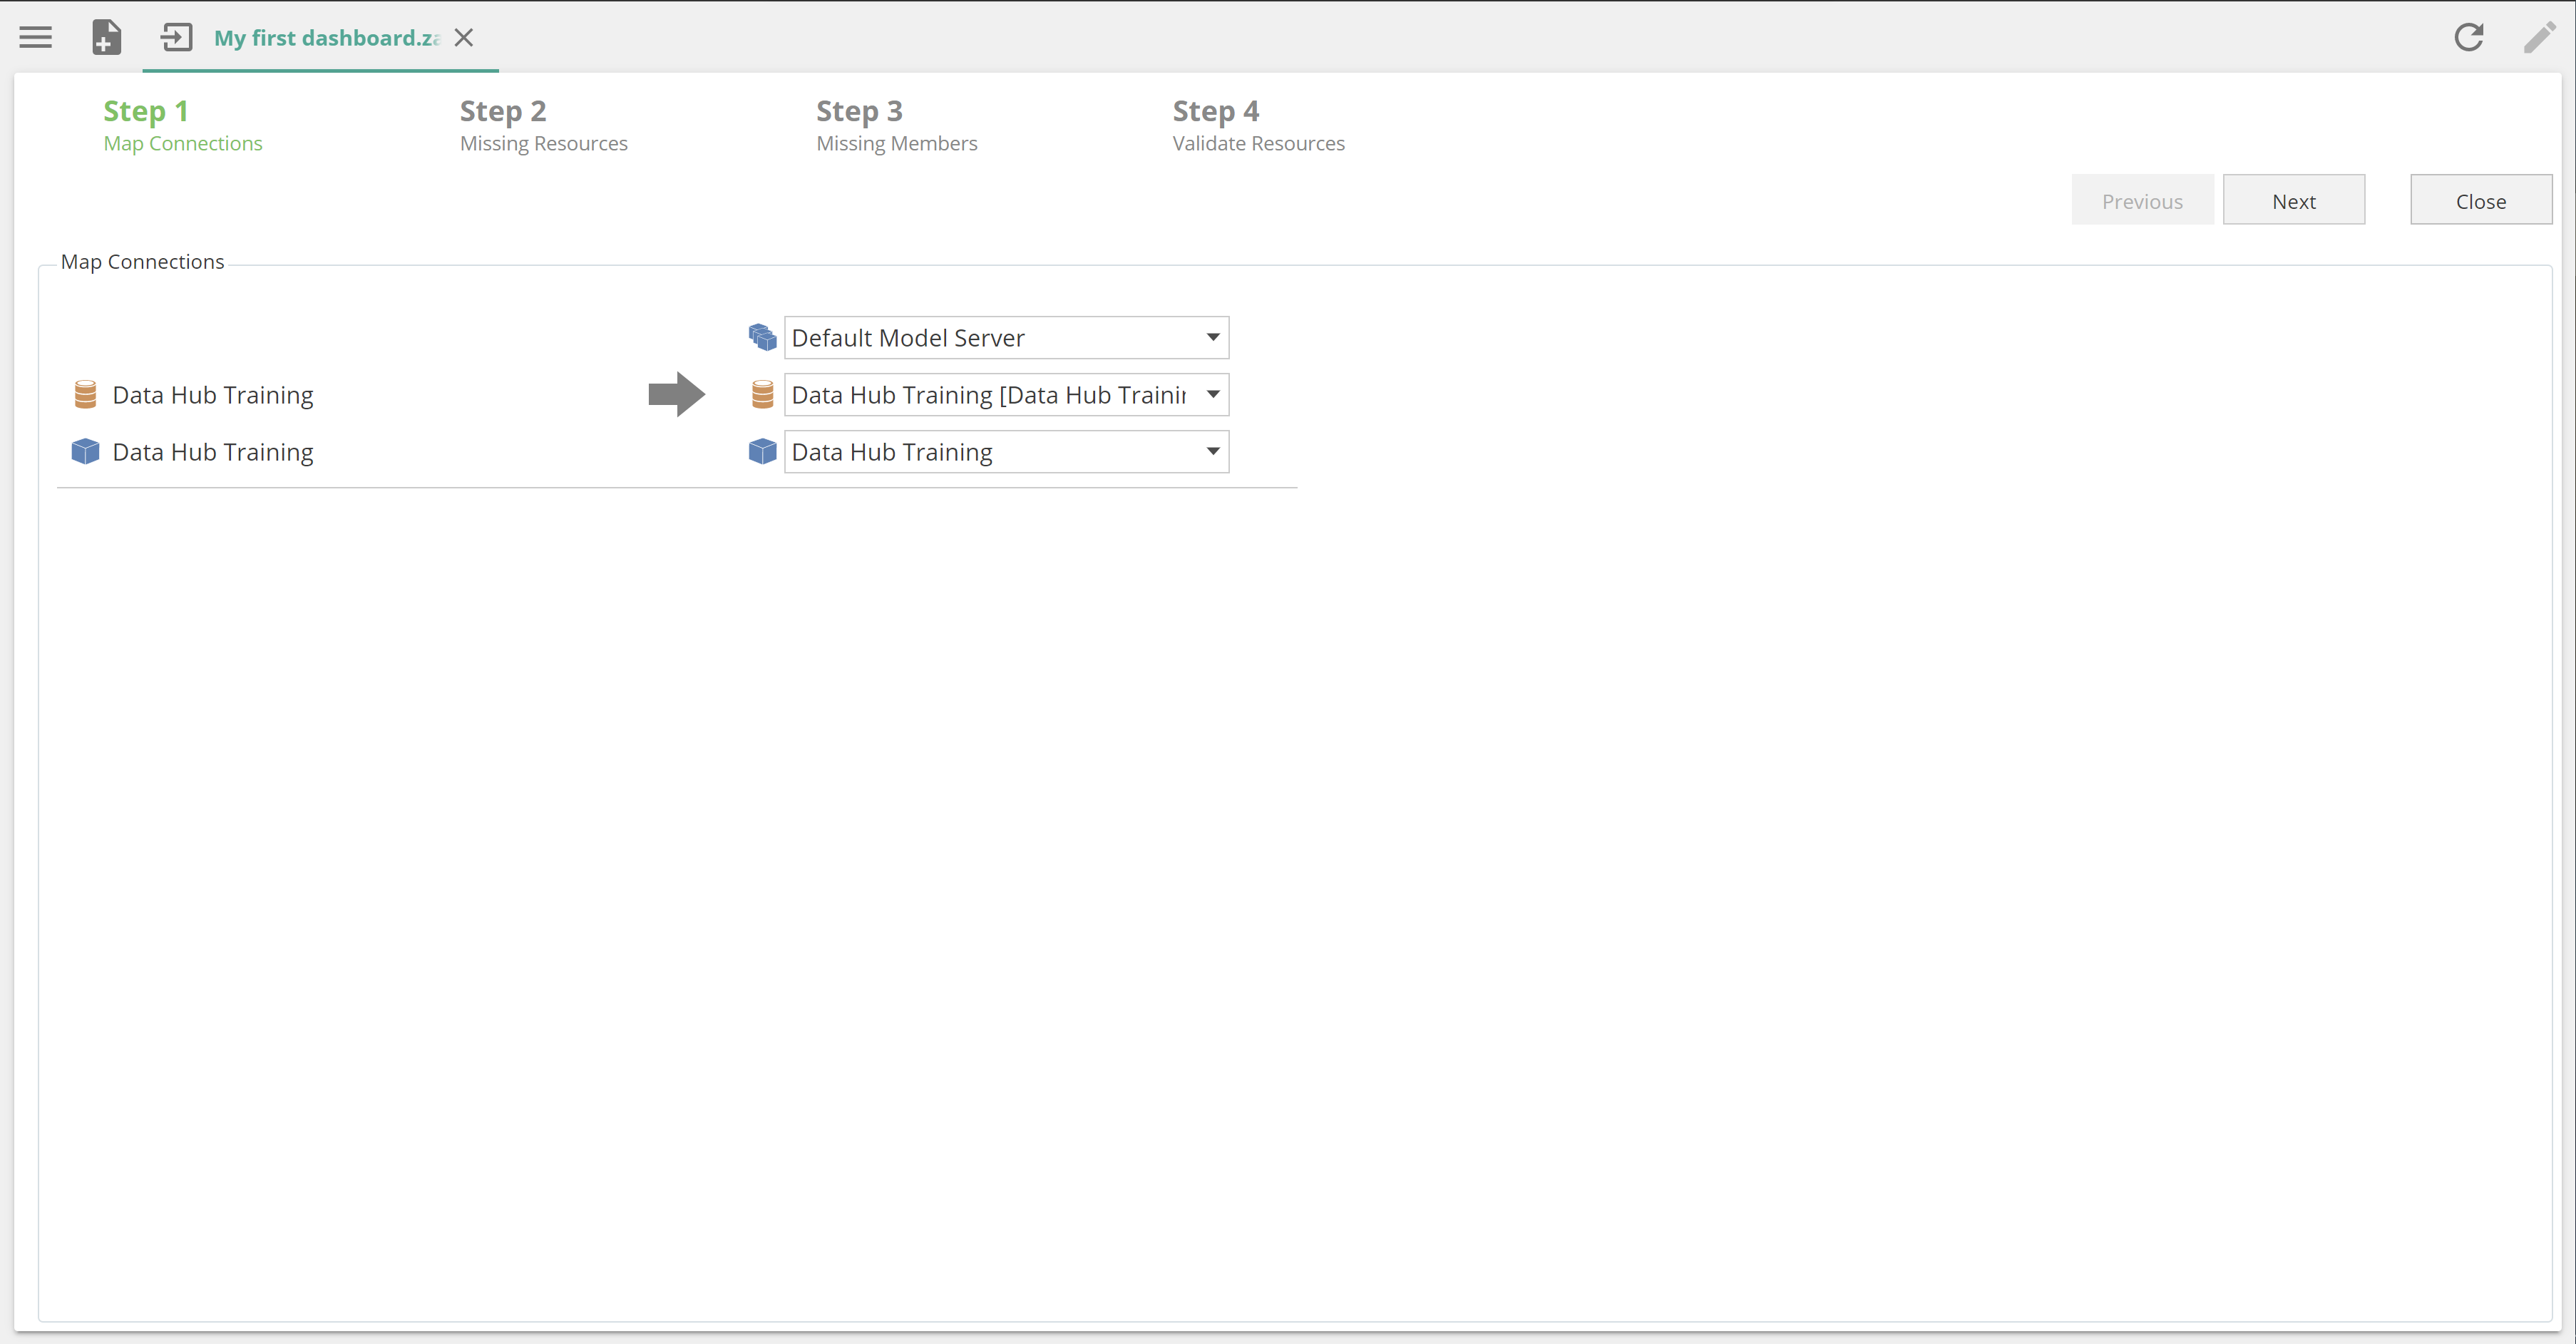Image resolution: width=2576 pixels, height=1344 pixels.
Task: Expand the Data Hub Training cube dropdown
Action: [1211, 451]
